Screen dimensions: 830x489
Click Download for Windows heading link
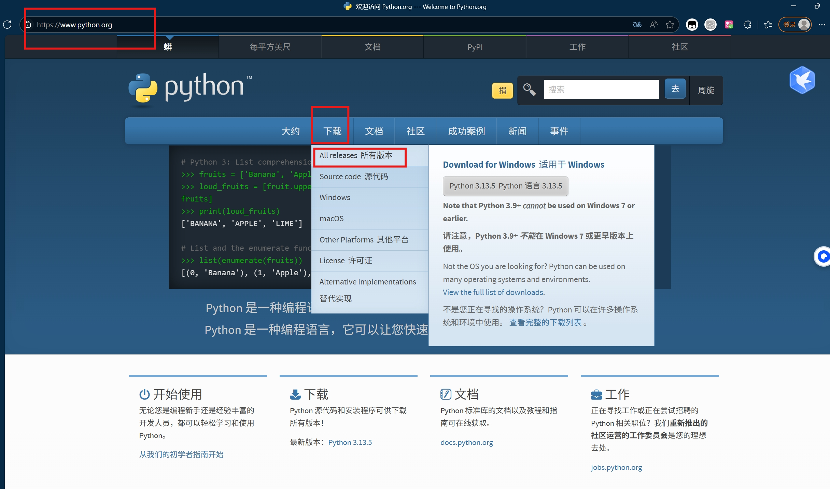click(x=523, y=165)
